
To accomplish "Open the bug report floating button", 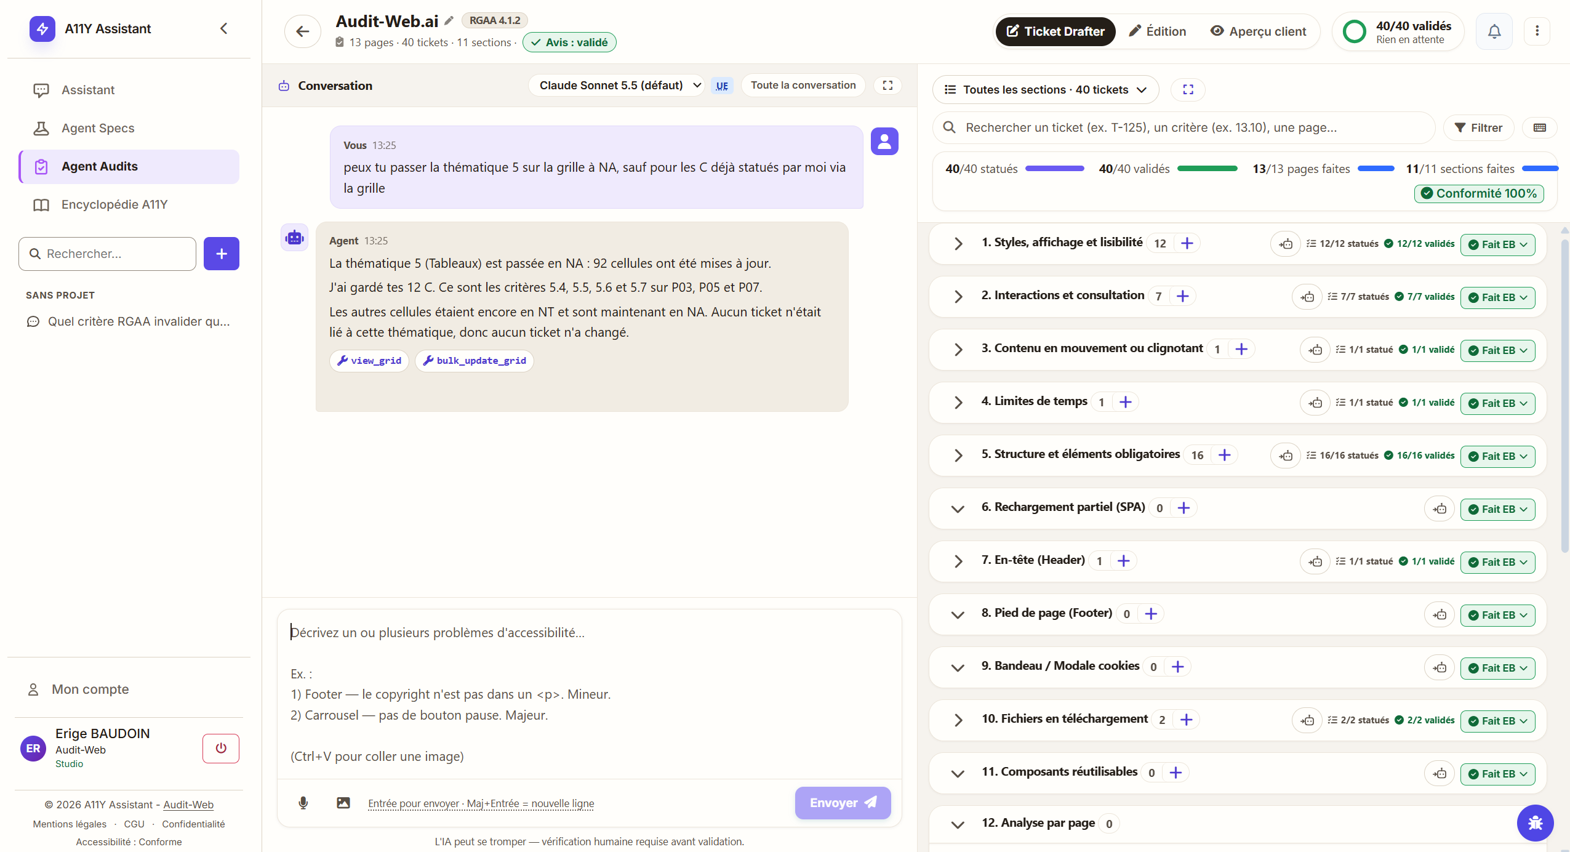I will pyautogui.click(x=1535, y=822).
